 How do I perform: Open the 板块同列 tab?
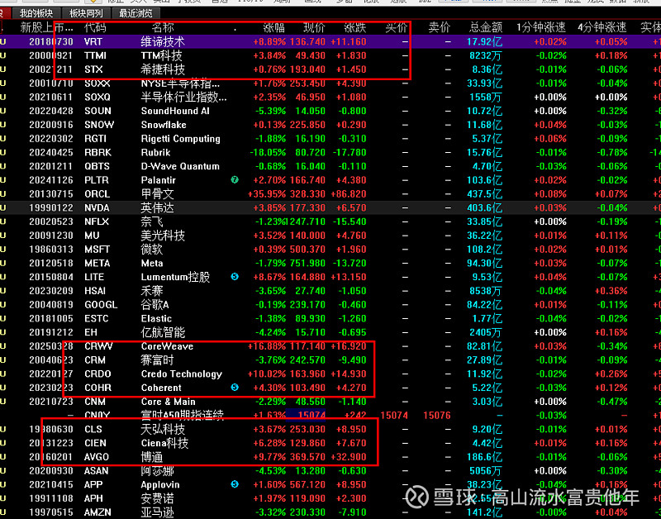click(86, 13)
